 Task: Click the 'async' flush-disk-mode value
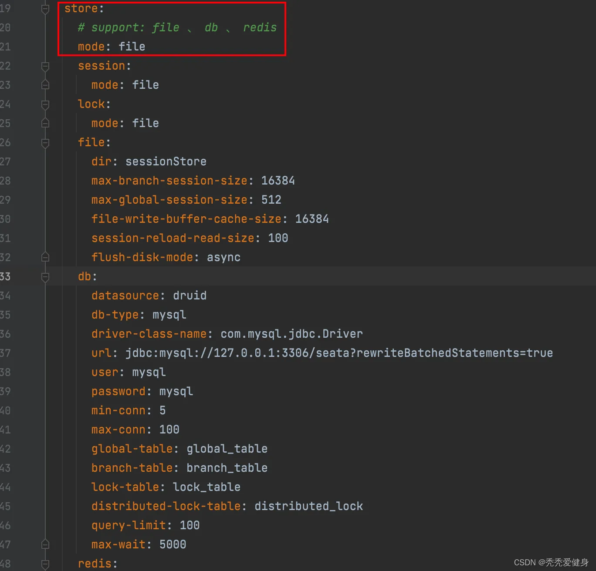(223, 257)
